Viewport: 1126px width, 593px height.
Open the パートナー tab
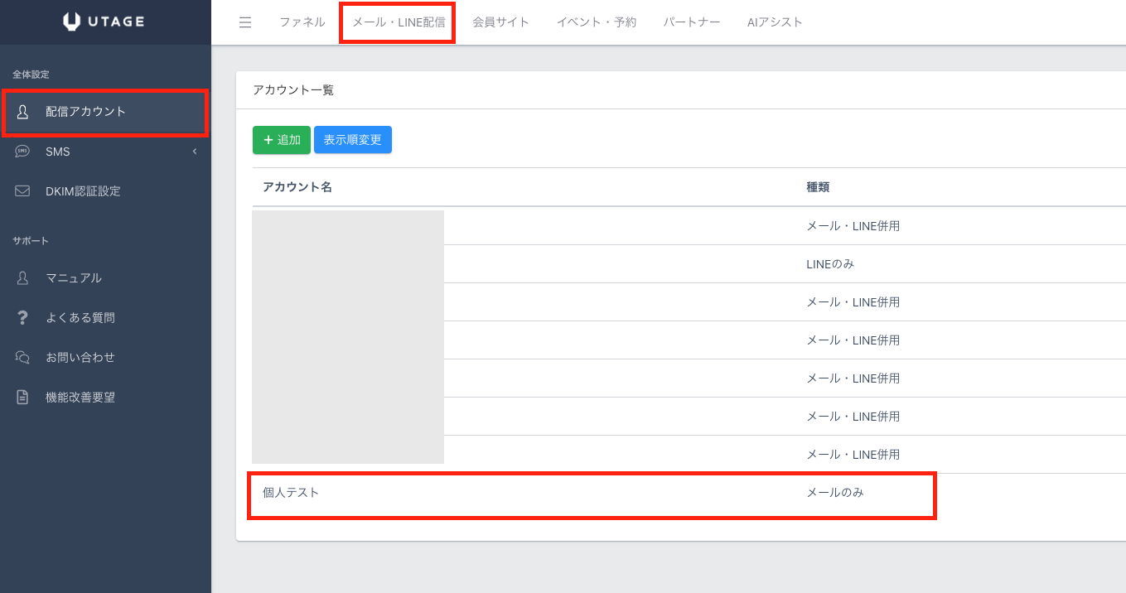tap(692, 22)
